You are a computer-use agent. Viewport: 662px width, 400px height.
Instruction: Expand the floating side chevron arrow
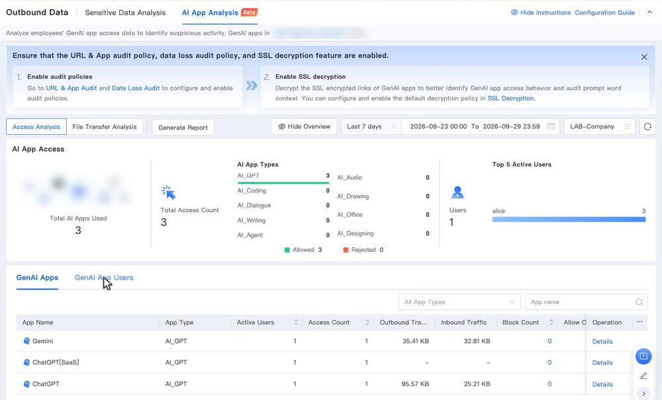pyautogui.click(x=643, y=393)
